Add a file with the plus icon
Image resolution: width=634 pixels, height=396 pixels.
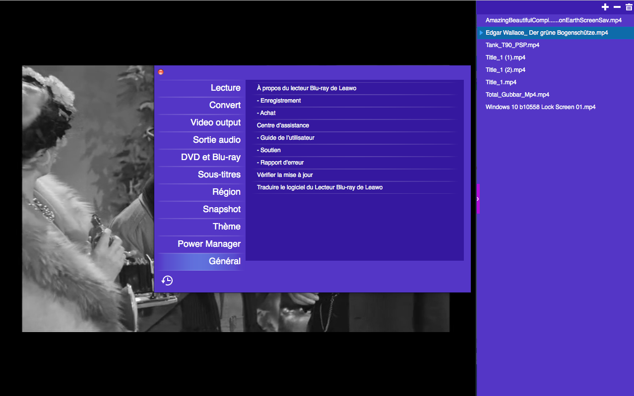[605, 7]
